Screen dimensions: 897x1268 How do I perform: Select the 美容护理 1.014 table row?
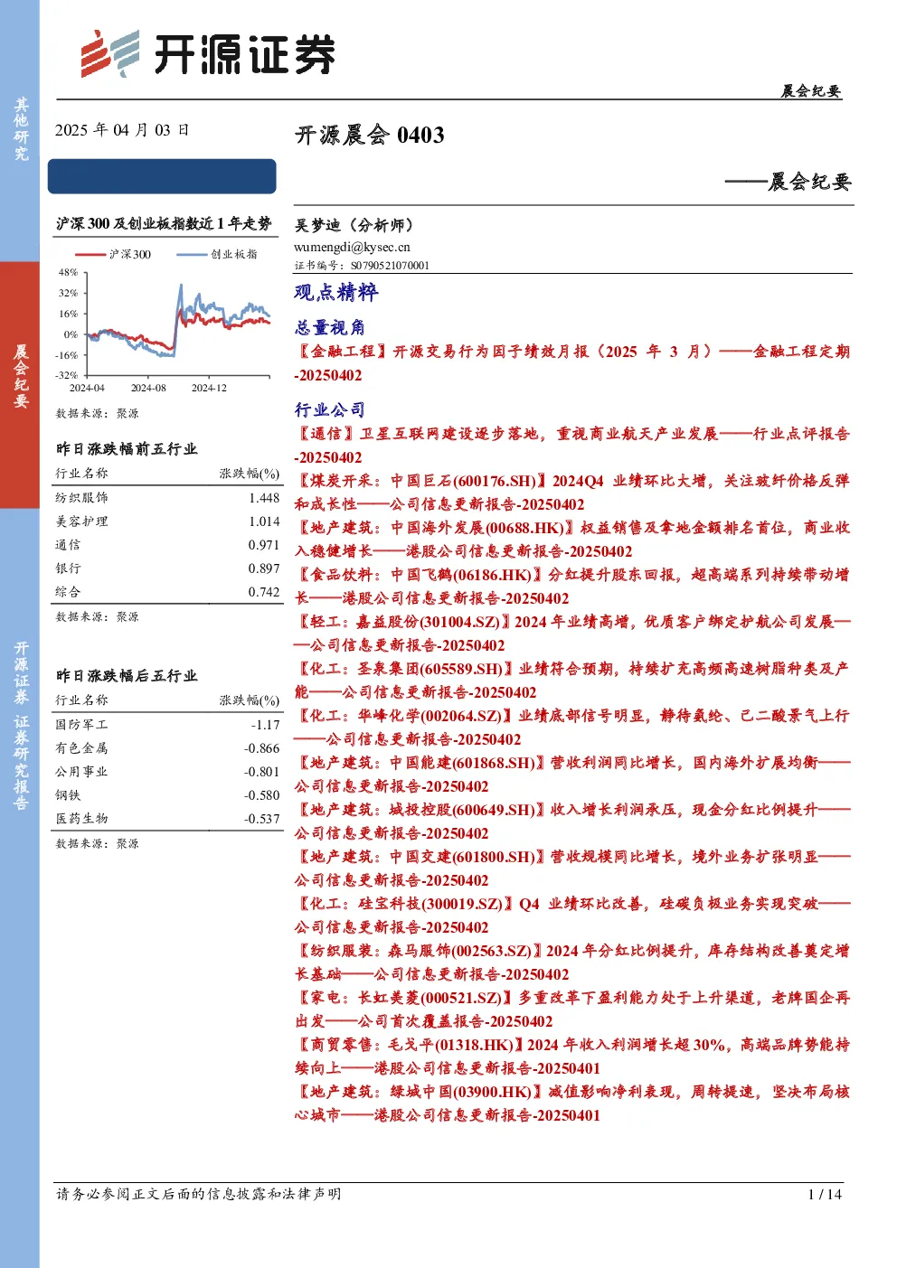[167, 521]
